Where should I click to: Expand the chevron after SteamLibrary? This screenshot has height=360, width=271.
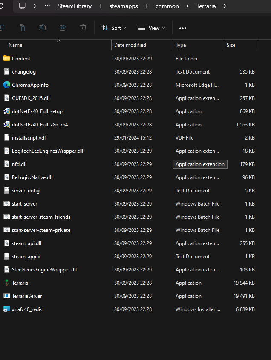pos(101,6)
